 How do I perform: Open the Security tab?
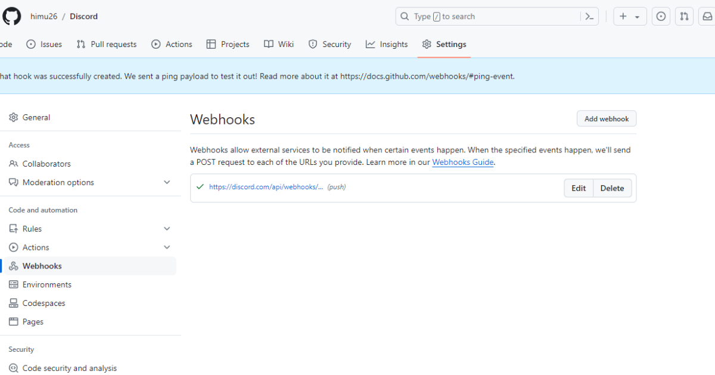tap(329, 44)
